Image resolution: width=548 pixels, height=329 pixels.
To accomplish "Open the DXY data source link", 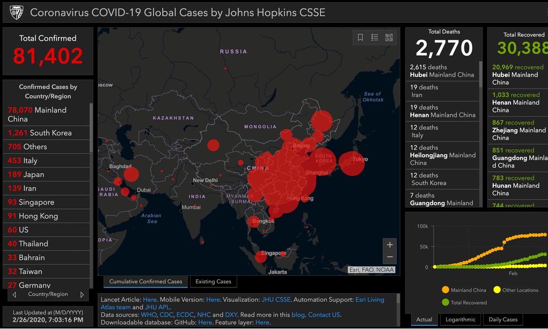I will click(231, 315).
